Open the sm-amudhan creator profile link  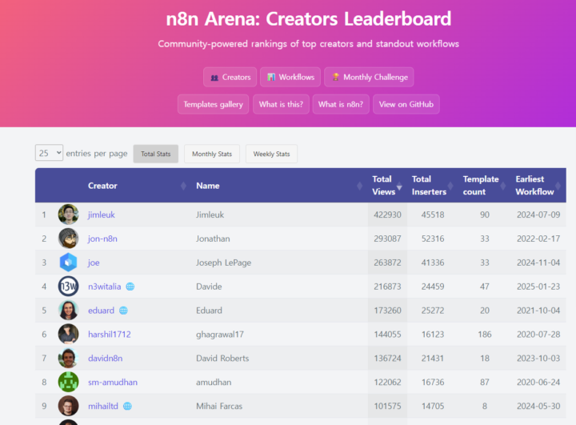(113, 382)
